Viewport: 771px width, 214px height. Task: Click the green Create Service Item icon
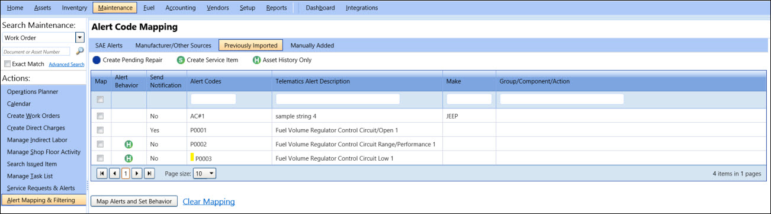click(181, 60)
